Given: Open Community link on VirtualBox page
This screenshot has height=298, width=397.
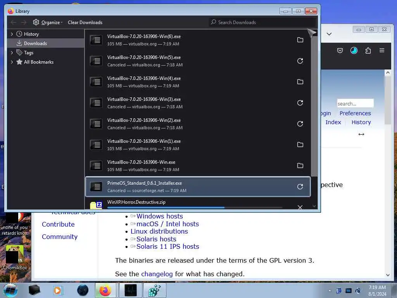Looking at the screenshot, I should click(x=60, y=237).
